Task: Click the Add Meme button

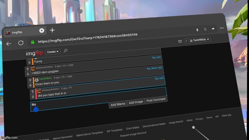Action: 118,104
